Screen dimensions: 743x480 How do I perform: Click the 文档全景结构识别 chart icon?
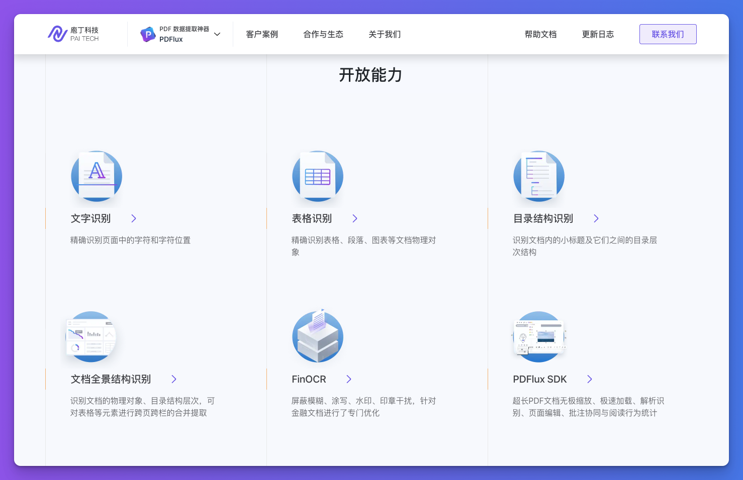[x=90, y=337]
